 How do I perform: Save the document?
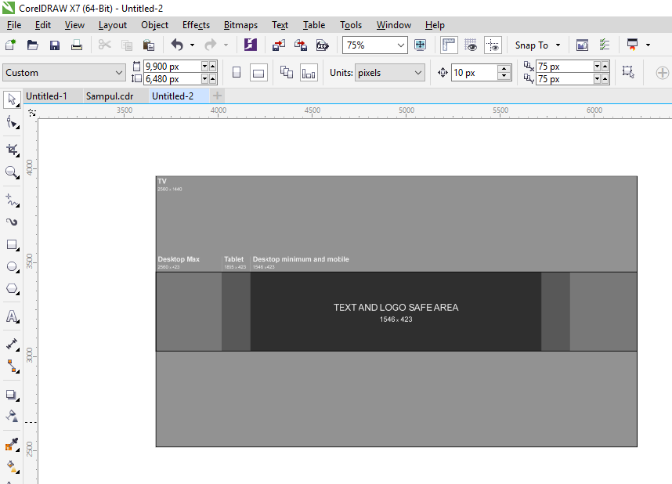click(54, 45)
